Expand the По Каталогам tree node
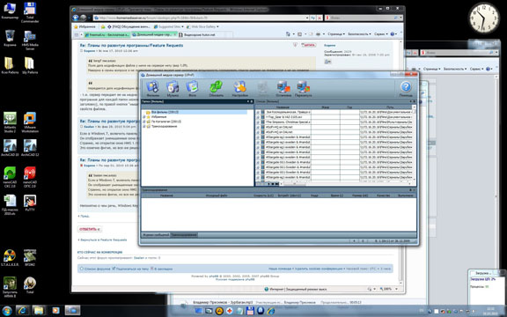Image resolution: width=507 pixels, height=317 pixels. (x=144, y=122)
